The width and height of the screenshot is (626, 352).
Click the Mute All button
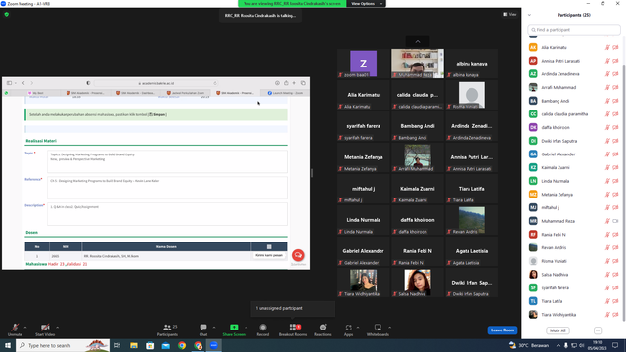tap(558, 330)
